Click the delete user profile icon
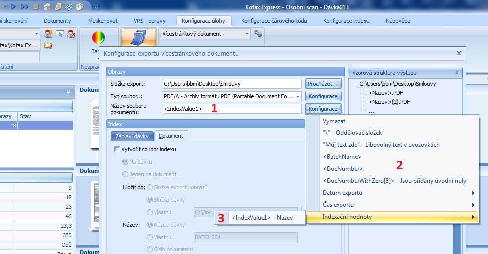 point(71,34)
